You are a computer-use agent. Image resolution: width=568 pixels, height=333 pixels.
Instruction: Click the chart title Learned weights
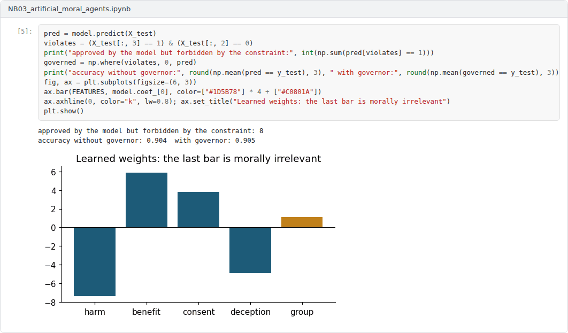198,159
